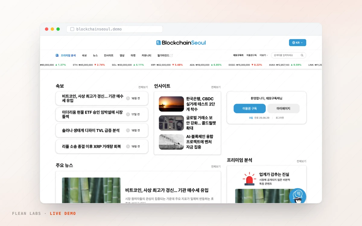Click the magnifier search icon

[x=302, y=55]
